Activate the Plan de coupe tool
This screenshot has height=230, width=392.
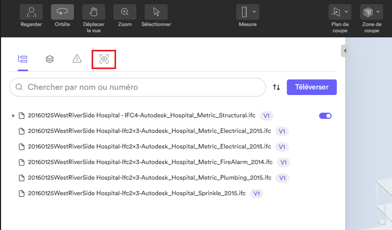pos(336,12)
